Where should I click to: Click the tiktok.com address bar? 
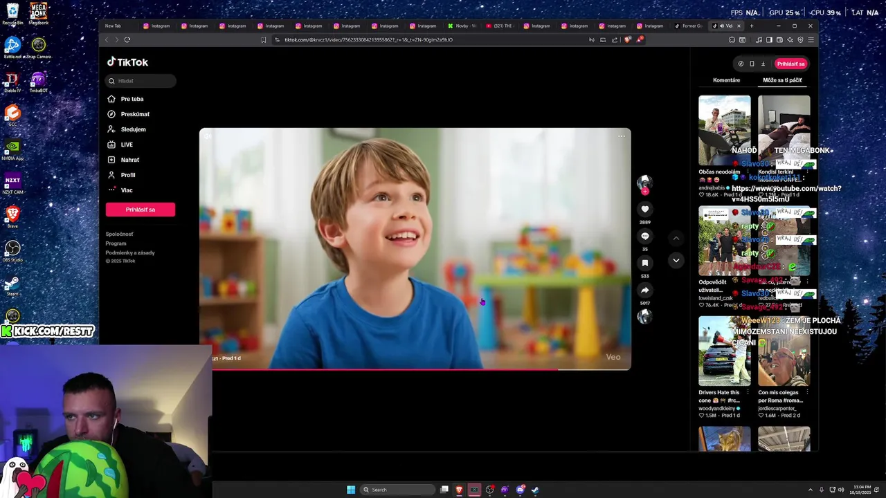pos(429,39)
